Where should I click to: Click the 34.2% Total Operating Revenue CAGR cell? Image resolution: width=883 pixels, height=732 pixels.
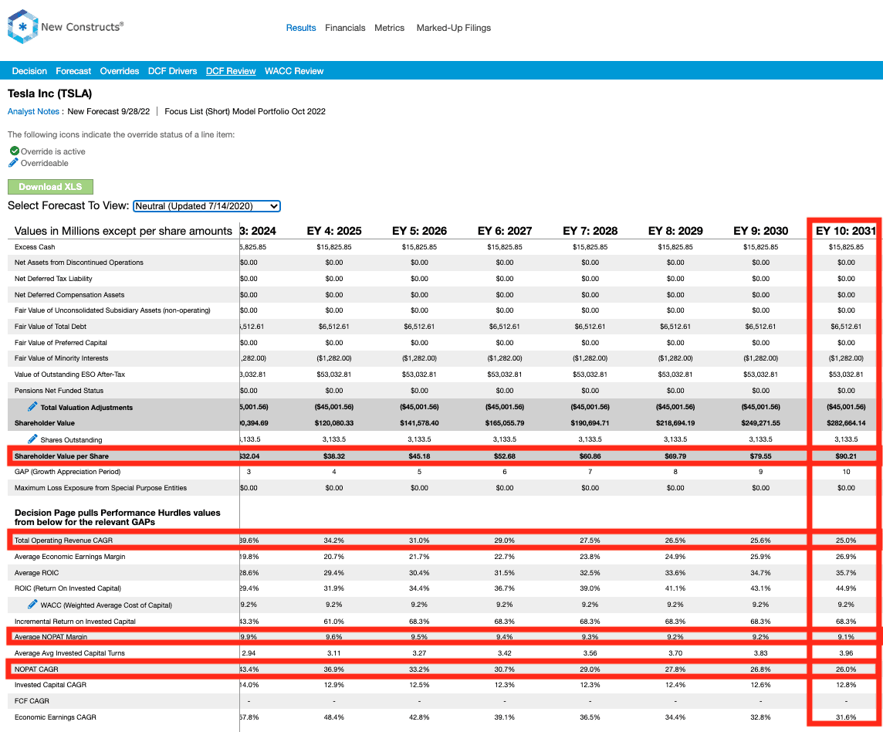tap(334, 541)
